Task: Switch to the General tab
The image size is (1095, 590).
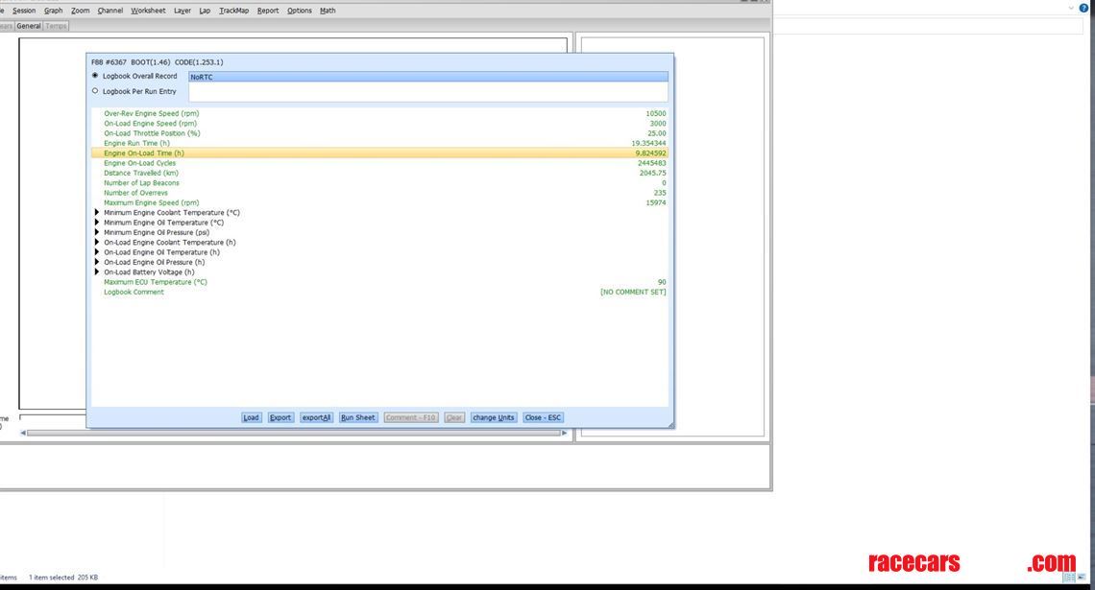Action: [29, 26]
